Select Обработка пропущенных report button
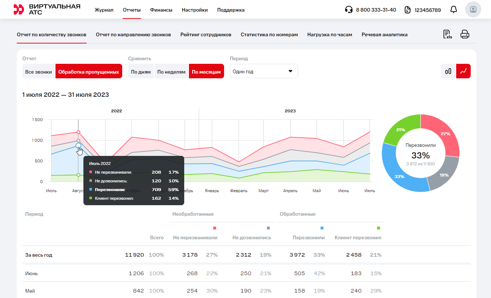491x298 pixels. pyautogui.click(x=88, y=72)
